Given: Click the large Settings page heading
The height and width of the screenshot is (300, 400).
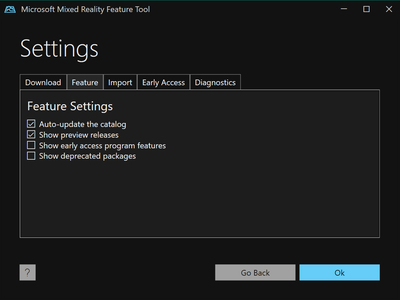Looking at the screenshot, I should 59,49.
